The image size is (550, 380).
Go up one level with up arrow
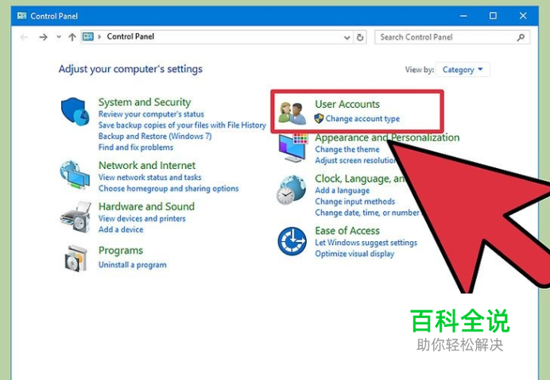coord(72,37)
